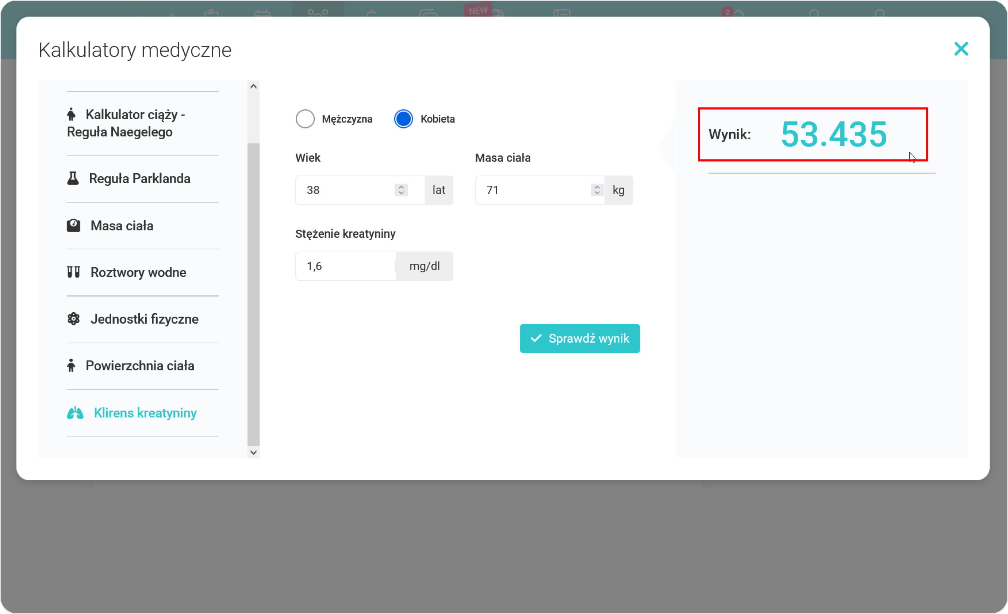Click the pregnant woman icon
The image size is (1008, 614).
click(x=71, y=114)
